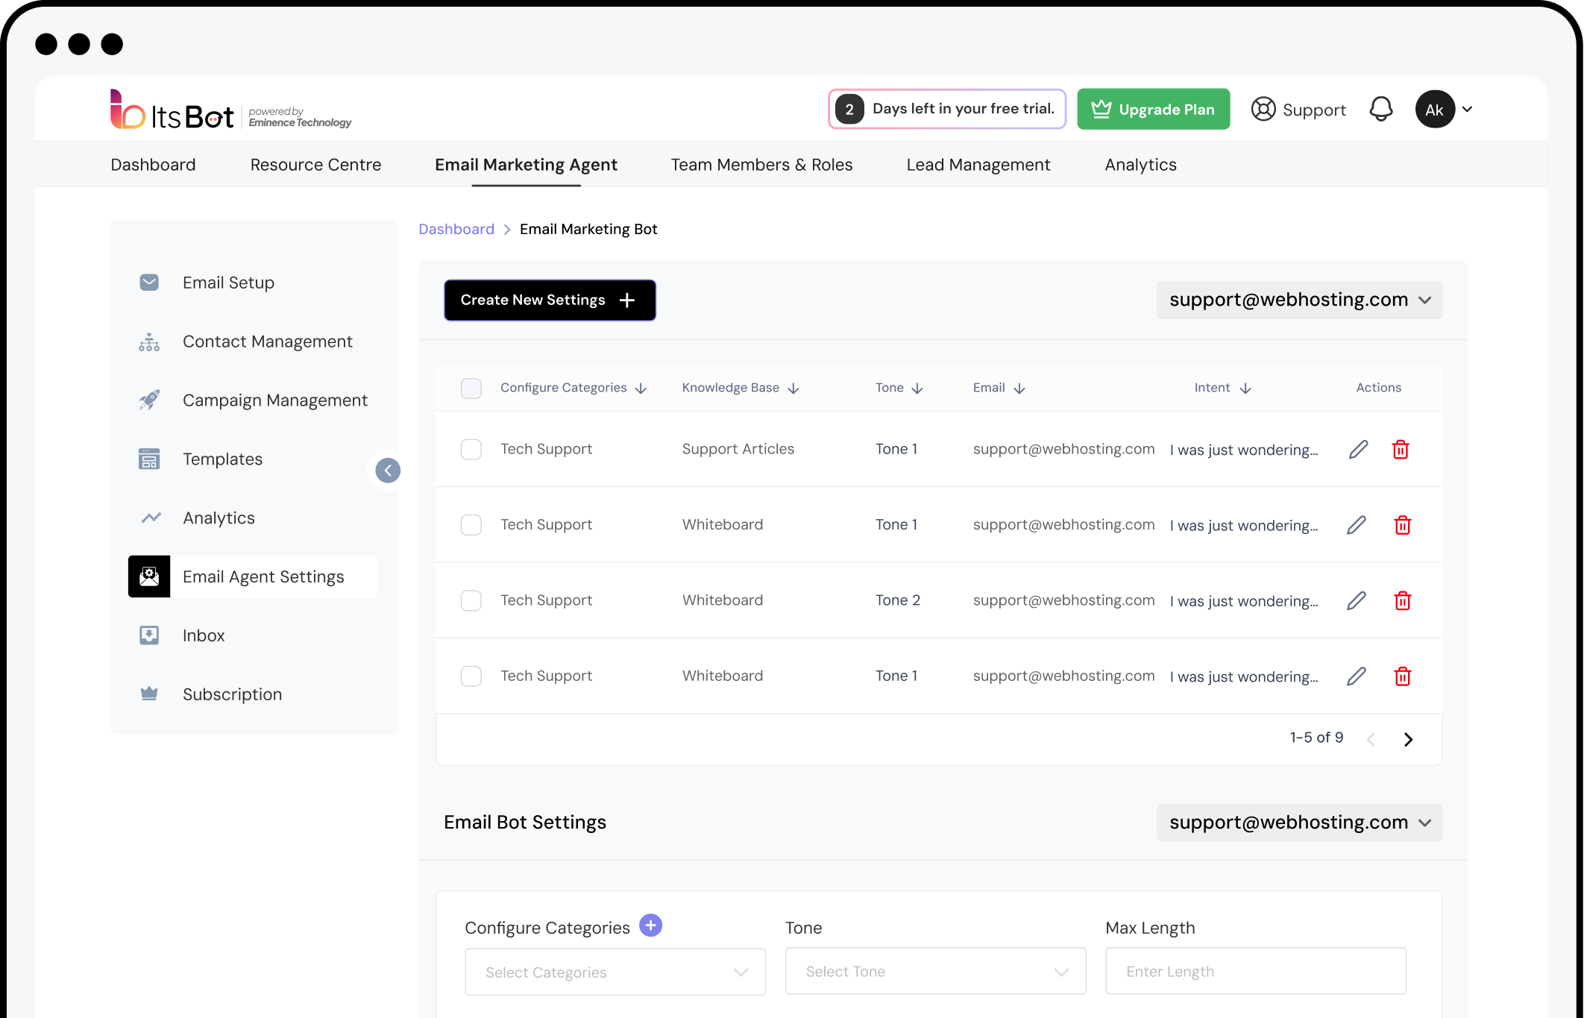Add a category using purple plus icon
1584x1018 pixels.
tap(650, 926)
